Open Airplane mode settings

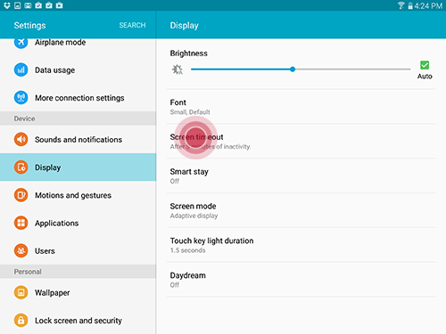click(78, 43)
